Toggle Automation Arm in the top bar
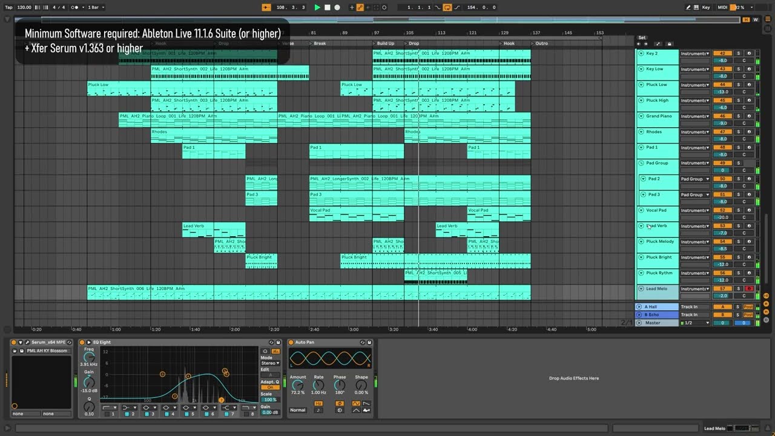This screenshot has height=436, width=775. (x=360, y=7)
